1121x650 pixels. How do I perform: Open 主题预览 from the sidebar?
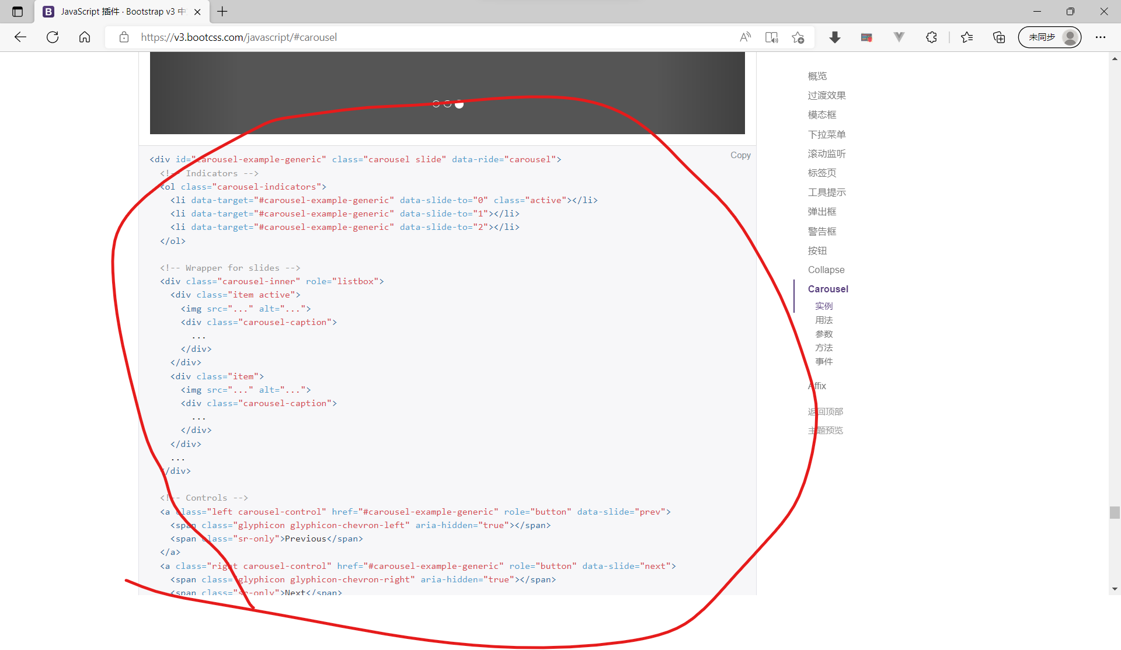[825, 431]
